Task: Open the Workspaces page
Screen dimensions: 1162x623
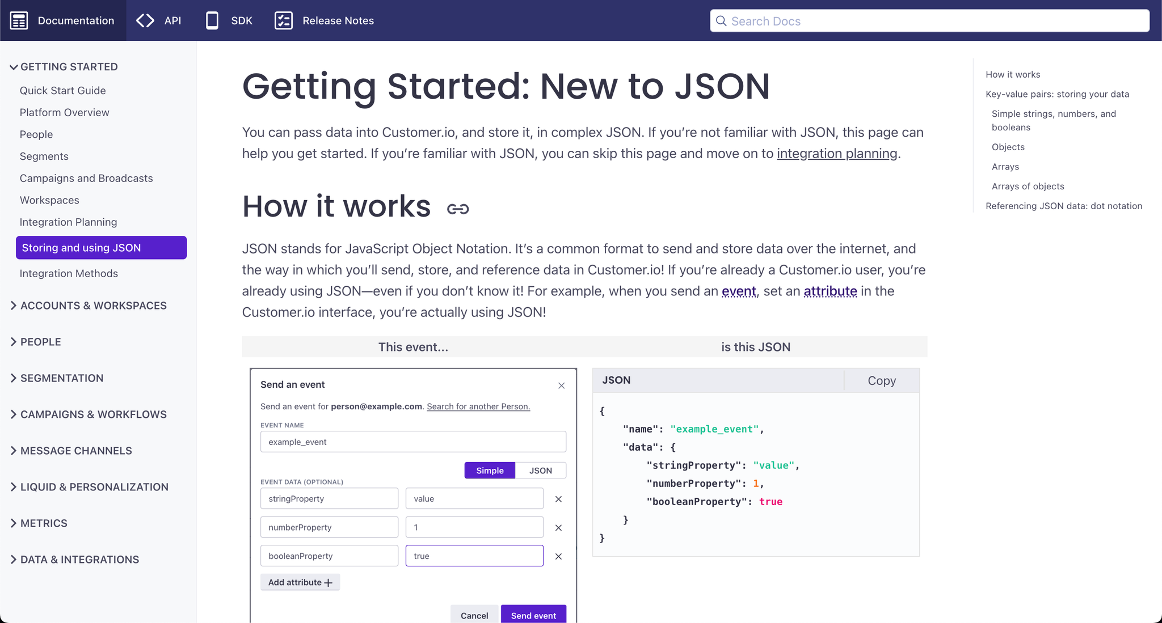Action: click(49, 200)
